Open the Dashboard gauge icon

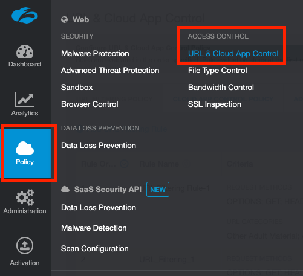[x=25, y=51]
